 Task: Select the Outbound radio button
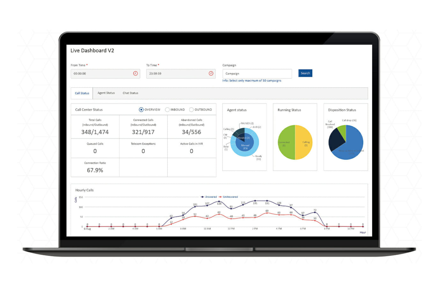coord(191,110)
